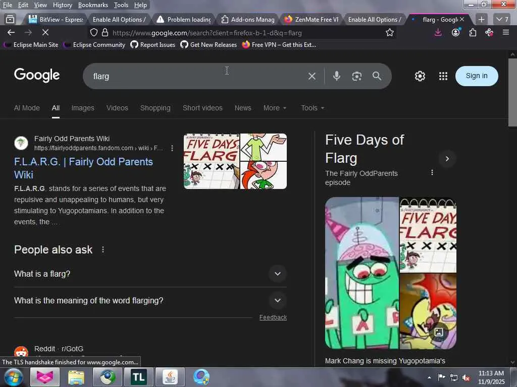Viewport: 517px width, 387px height.
Task: Open the More search filters dropdown
Action: pos(275,108)
